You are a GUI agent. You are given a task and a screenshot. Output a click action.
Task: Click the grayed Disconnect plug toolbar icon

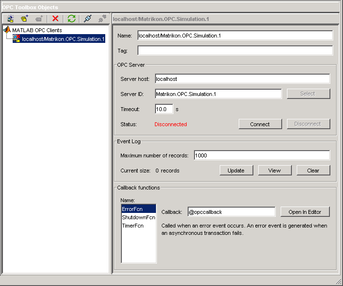pos(102,19)
